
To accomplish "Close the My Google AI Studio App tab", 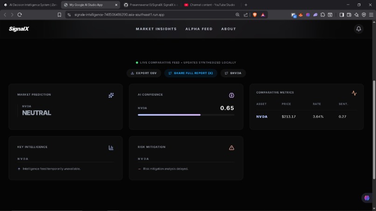I will 116,5.
